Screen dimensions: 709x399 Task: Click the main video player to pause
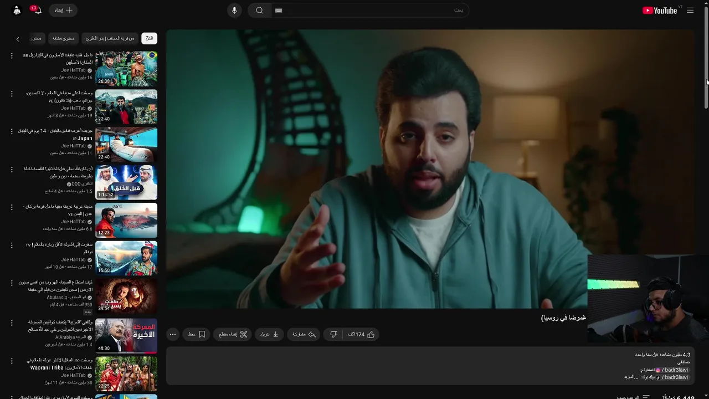pyautogui.click(x=430, y=169)
